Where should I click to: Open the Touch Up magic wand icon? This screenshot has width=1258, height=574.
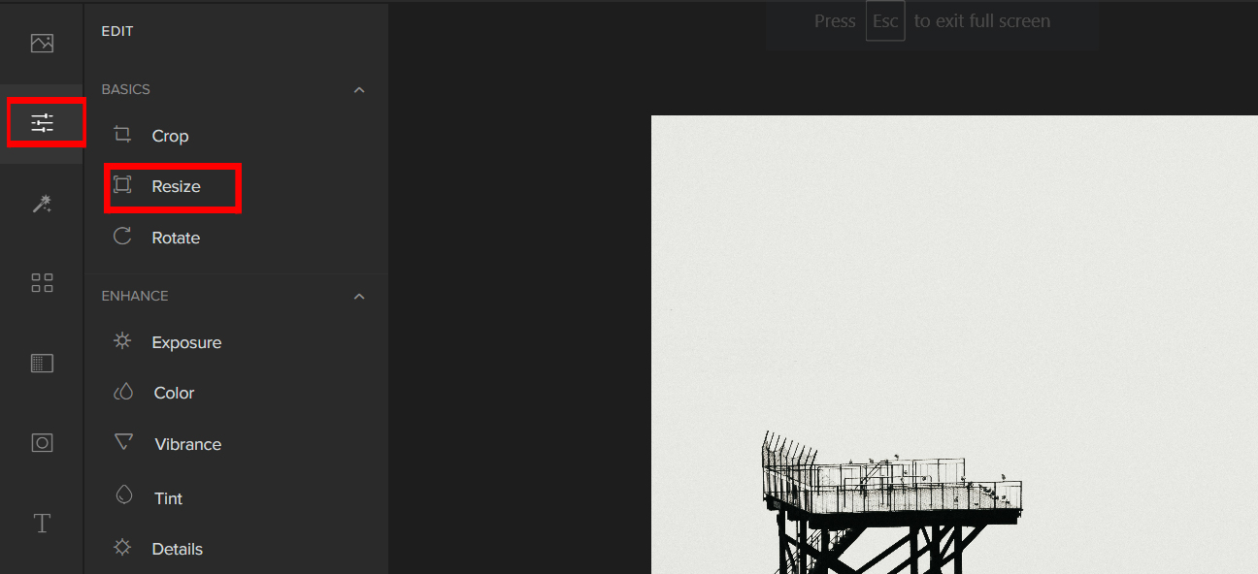(42, 204)
